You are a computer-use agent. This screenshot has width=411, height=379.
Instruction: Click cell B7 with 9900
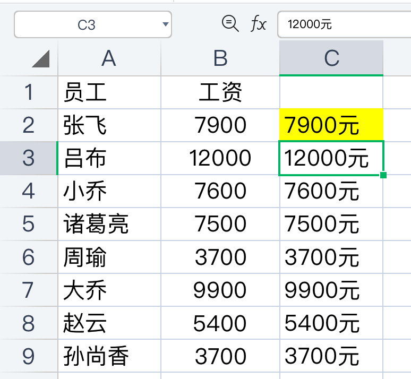point(220,290)
